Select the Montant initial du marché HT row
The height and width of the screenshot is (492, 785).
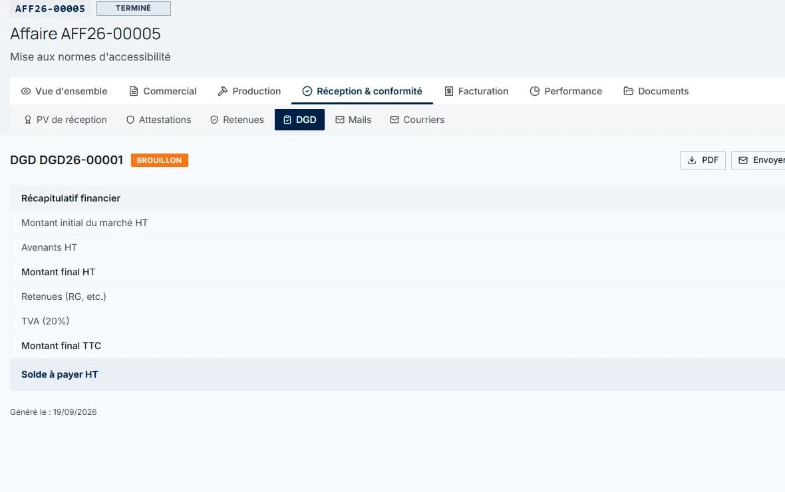coord(398,223)
